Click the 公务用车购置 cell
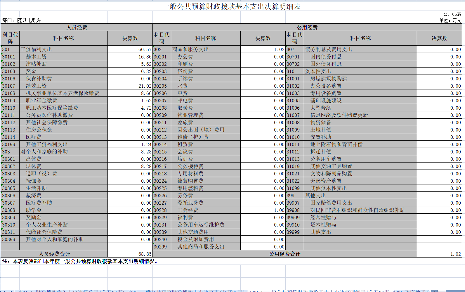This screenshot has width=465, height=292. pos(360,159)
